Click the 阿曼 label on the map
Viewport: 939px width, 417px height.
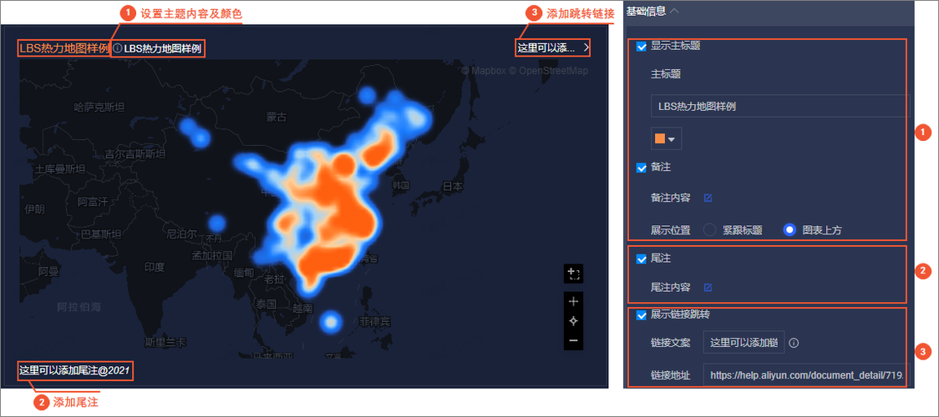coord(48,272)
